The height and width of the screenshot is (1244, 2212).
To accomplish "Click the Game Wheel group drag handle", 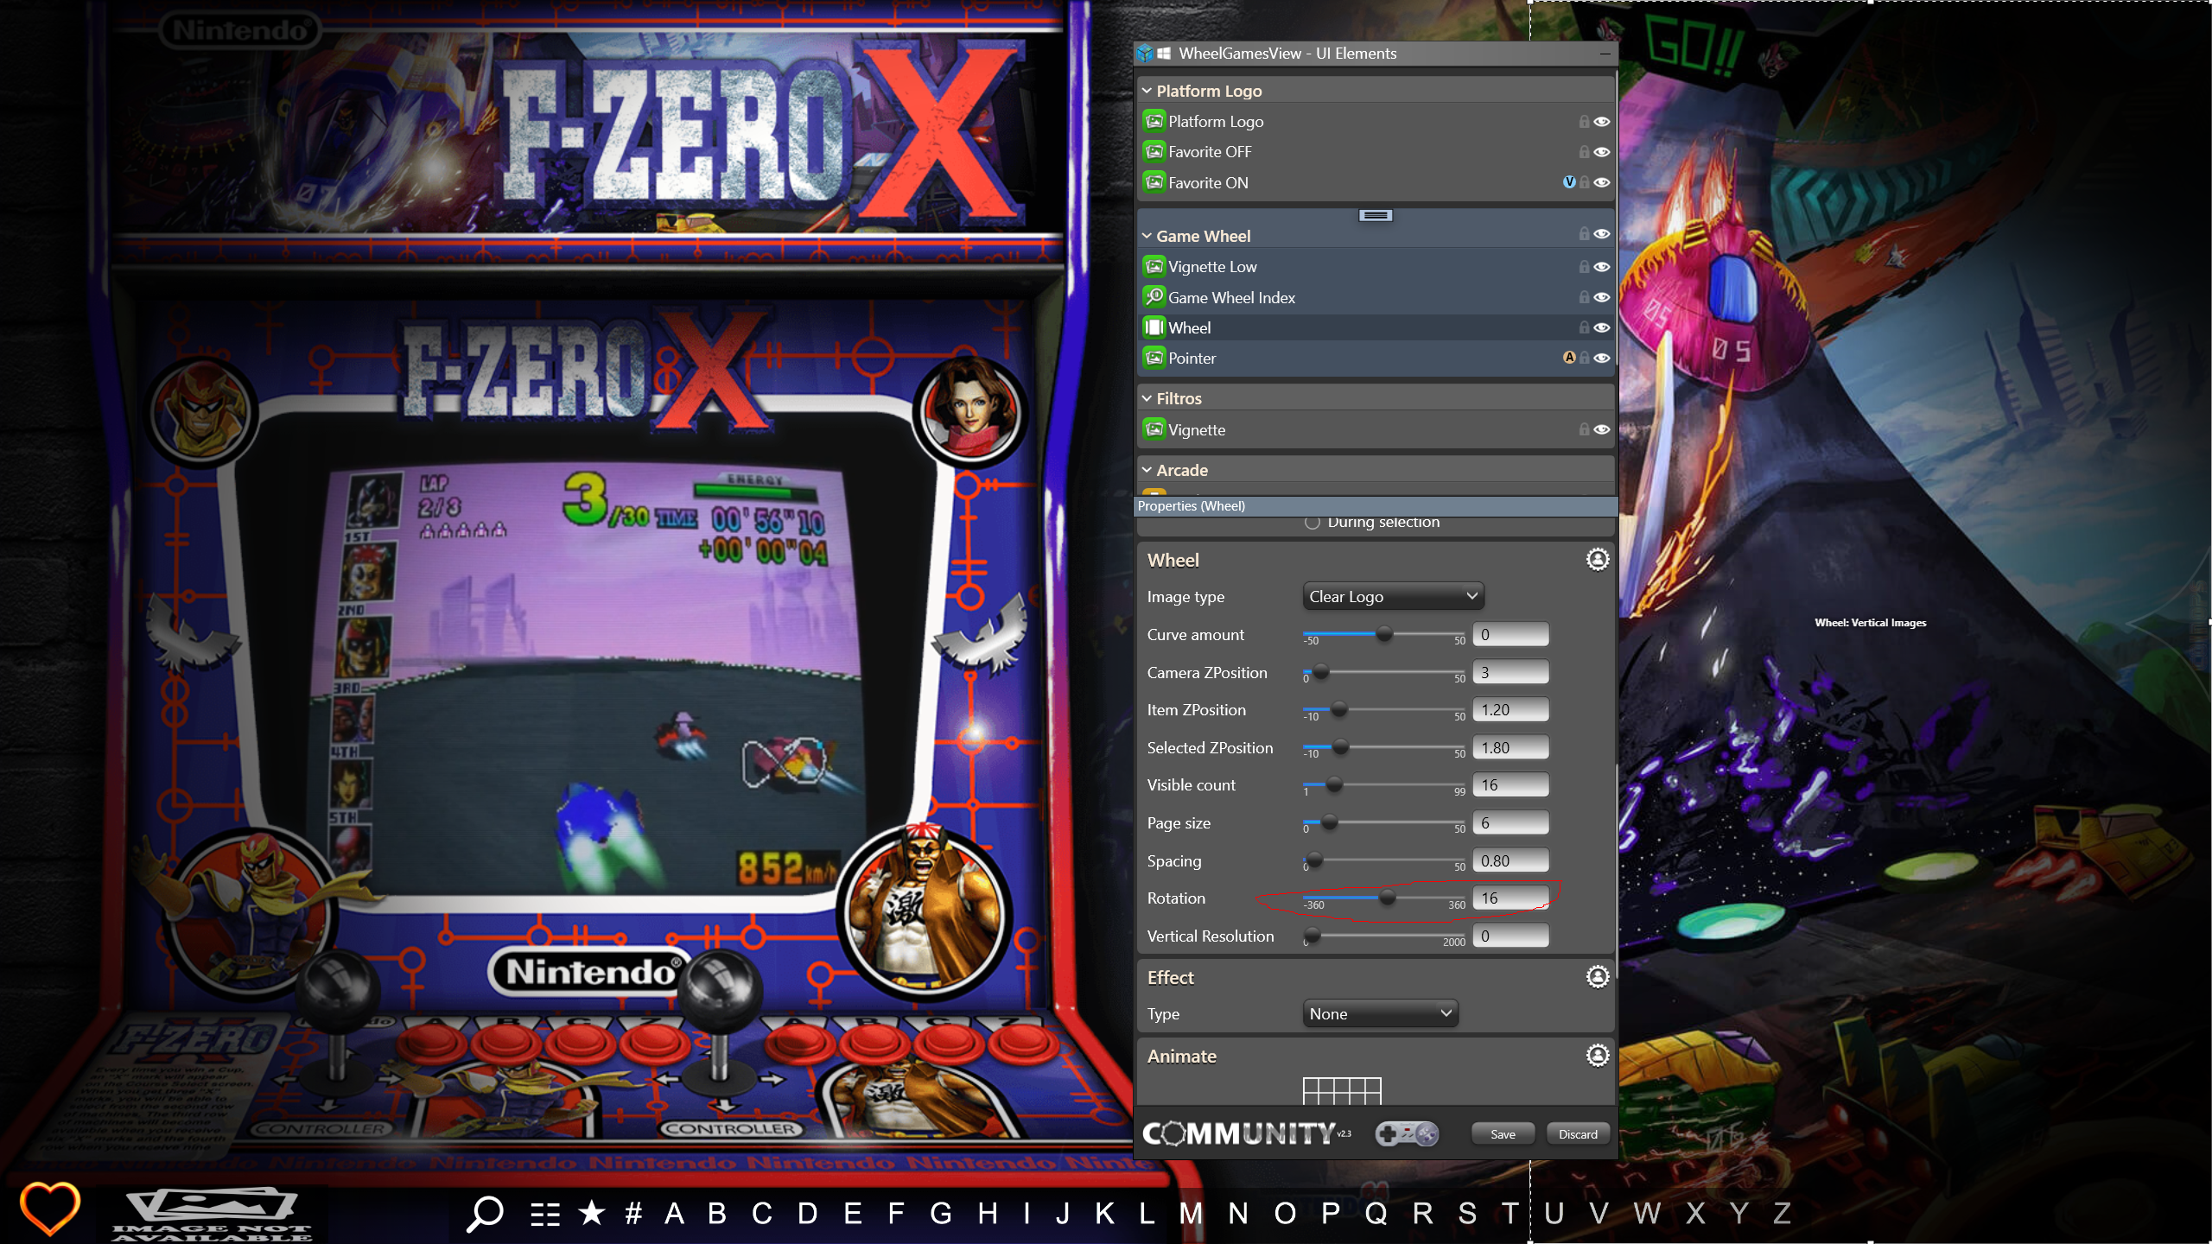I will 1376,215.
